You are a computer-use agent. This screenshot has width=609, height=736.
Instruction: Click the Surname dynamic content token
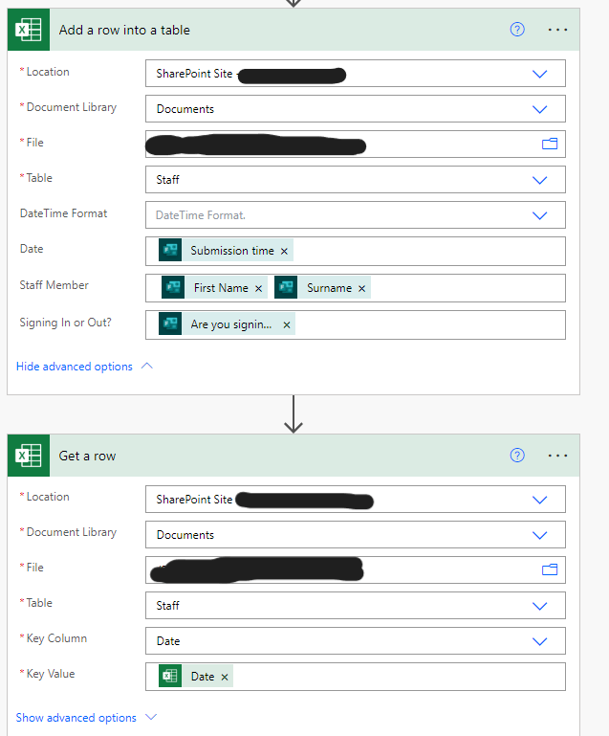click(322, 287)
